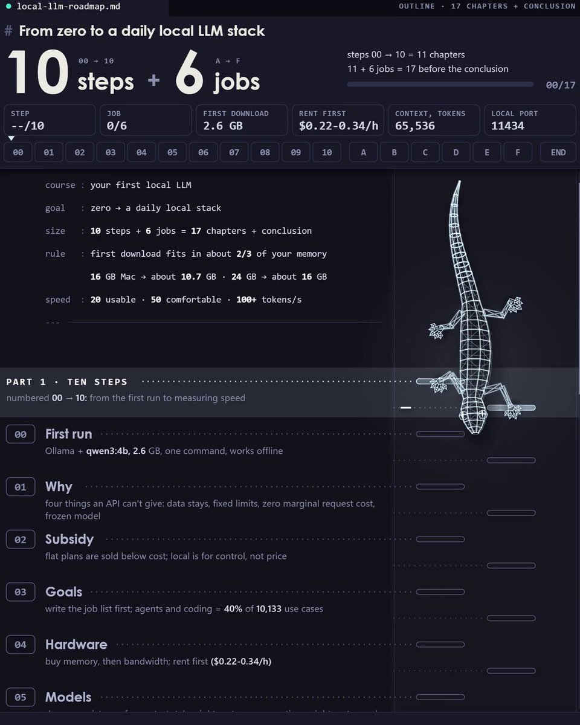
Task: Click the OUTLINE · 17 CHAPTERS + CONCLUSION label
Action: click(x=487, y=6)
